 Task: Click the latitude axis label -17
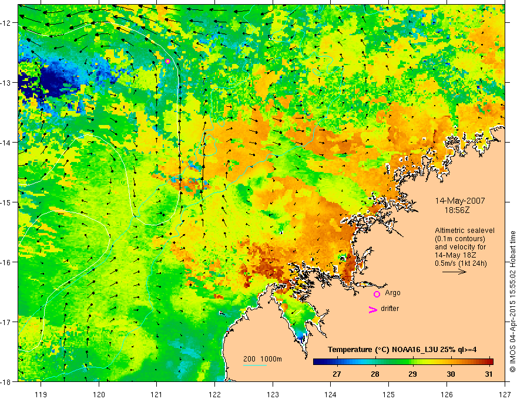point(6,322)
